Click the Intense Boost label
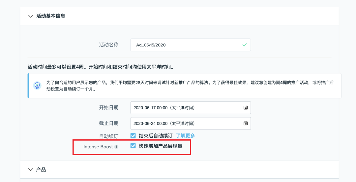The height and width of the screenshot is (182, 356). [98, 147]
